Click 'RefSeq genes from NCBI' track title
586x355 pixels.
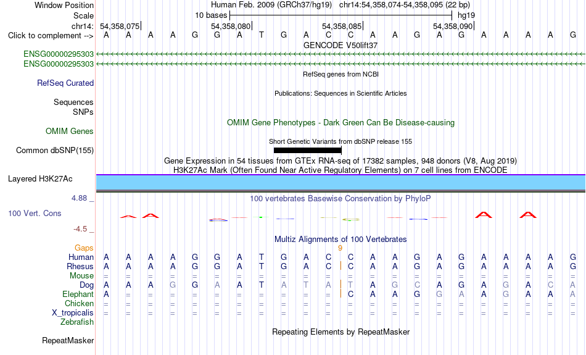pyautogui.click(x=341, y=75)
